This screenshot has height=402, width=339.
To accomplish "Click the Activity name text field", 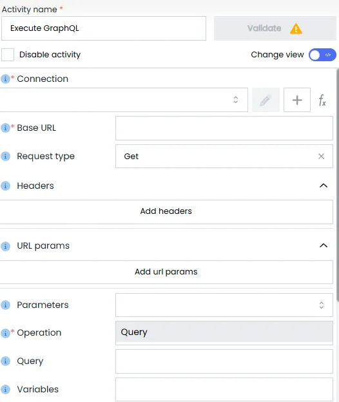I will coord(104,28).
